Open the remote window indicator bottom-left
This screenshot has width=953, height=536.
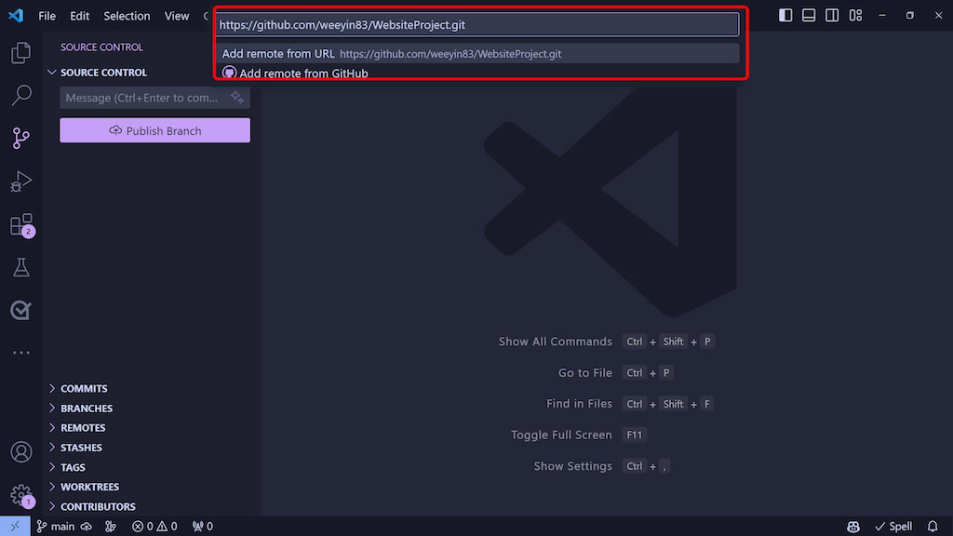[x=13, y=526]
